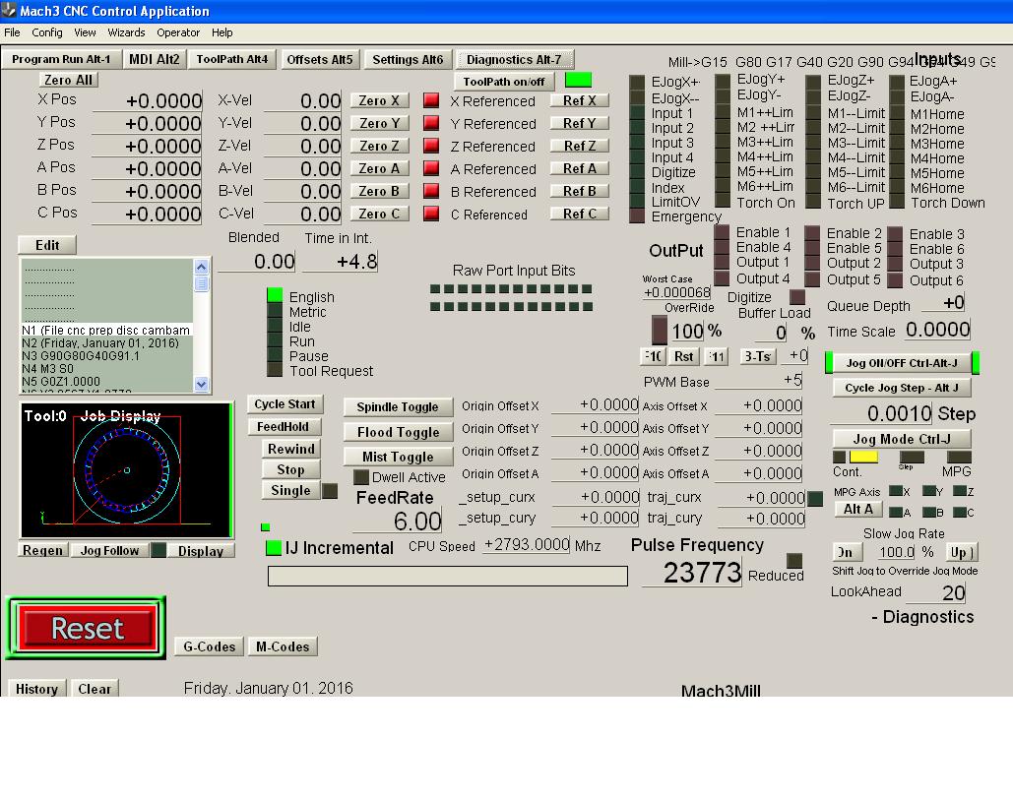Click the Metric units LED indicator
The height and width of the screenshot is (799, 1013).
click(x=275, y=311)
